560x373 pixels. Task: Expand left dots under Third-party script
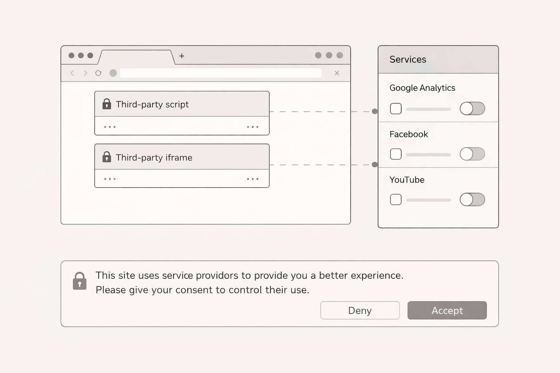(110, 127)
